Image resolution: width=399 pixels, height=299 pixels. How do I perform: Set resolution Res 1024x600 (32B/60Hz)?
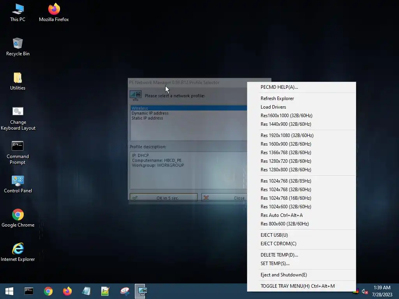[x=302, y=206]
